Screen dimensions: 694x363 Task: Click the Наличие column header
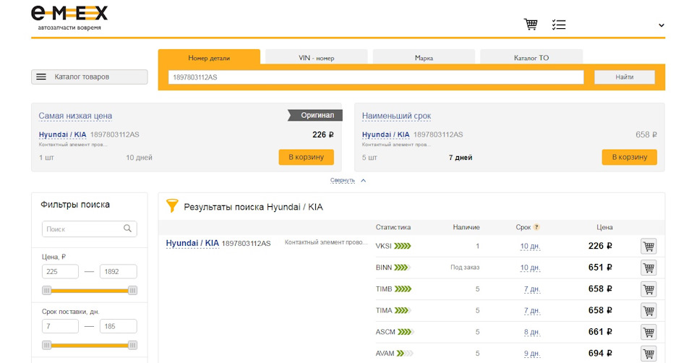pos(466,227)
